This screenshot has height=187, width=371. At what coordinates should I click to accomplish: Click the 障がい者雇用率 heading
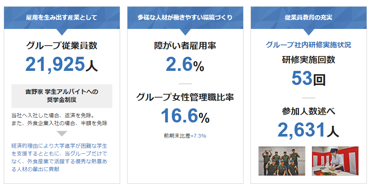coord(185,46)
